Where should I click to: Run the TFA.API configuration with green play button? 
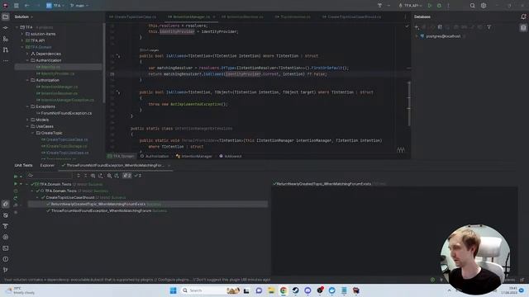click(x=430, y=6)
